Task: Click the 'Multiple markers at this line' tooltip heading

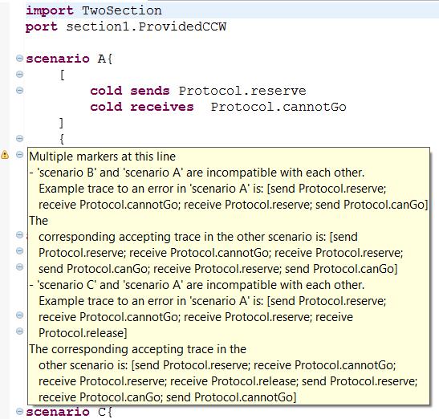Action: (x=103, y=157)
